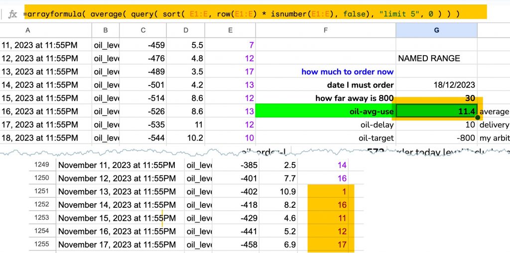
Task: Click the 'delivery' note cell
Action: point(494,125)
